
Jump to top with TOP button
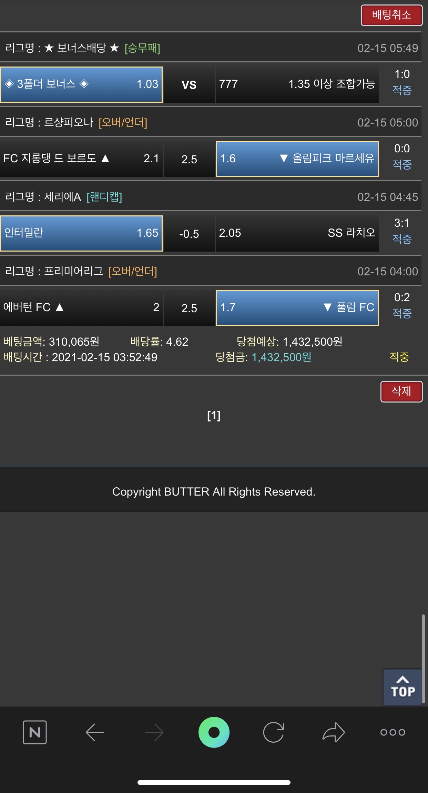point(402,687)
